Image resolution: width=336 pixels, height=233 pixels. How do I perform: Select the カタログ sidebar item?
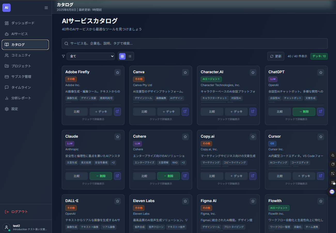pyautogui.click(x=25, y=45)
